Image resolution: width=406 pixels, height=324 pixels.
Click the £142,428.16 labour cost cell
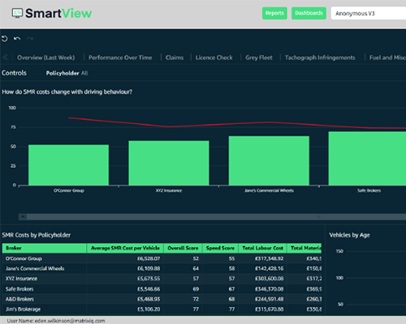point(270,269)
